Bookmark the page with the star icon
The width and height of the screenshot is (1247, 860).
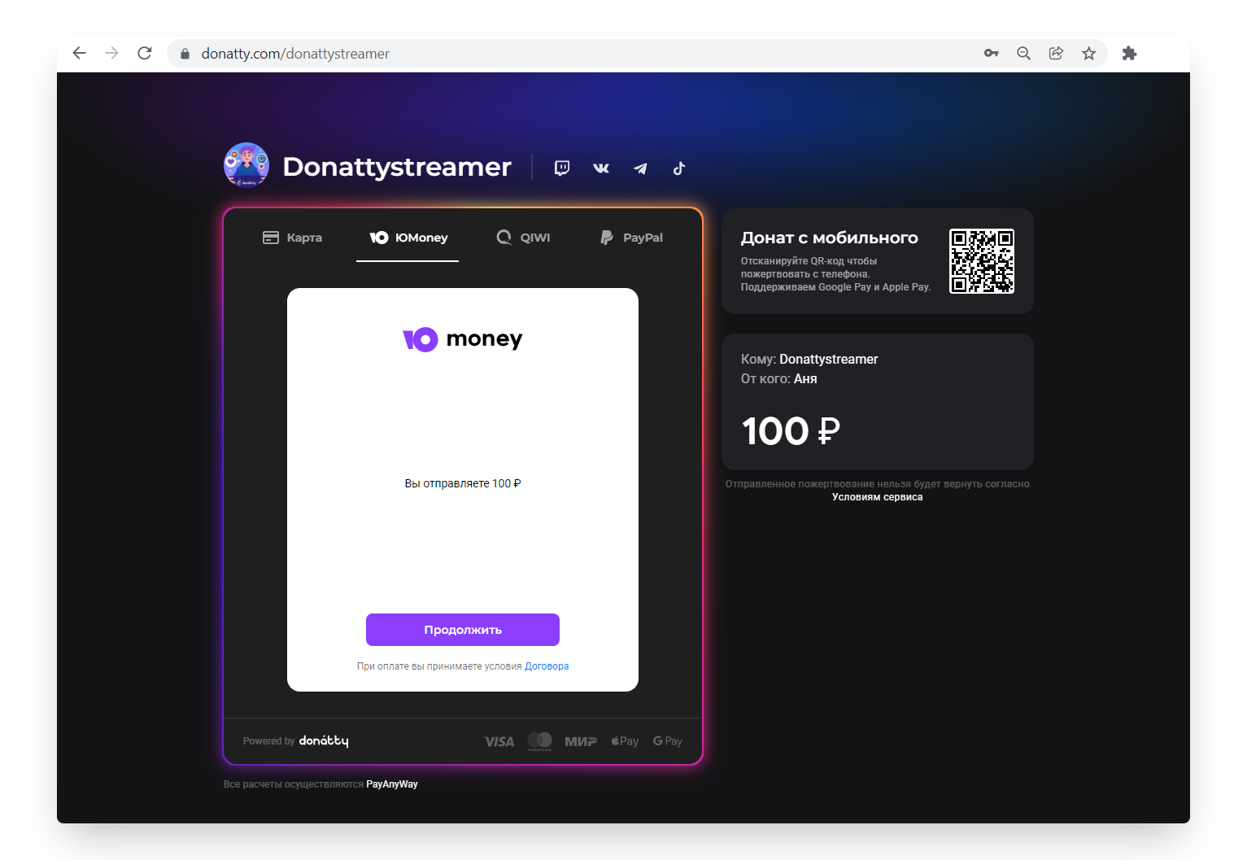coord(1088,53)
